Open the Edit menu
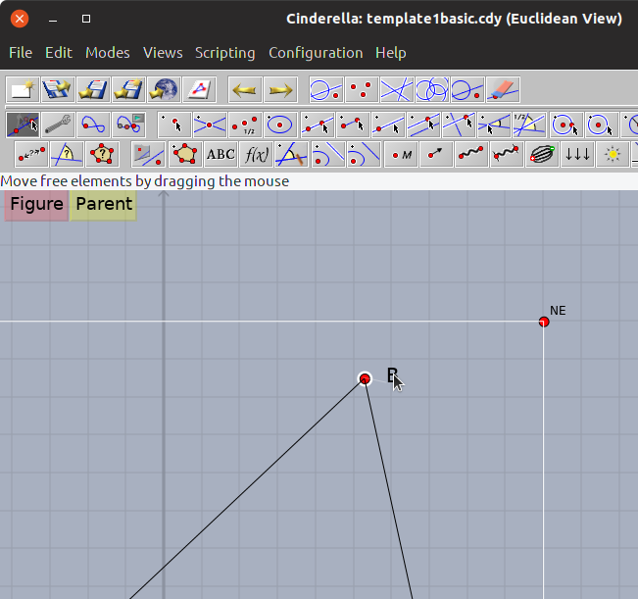 pyautogui.click(x=59, y=53)
